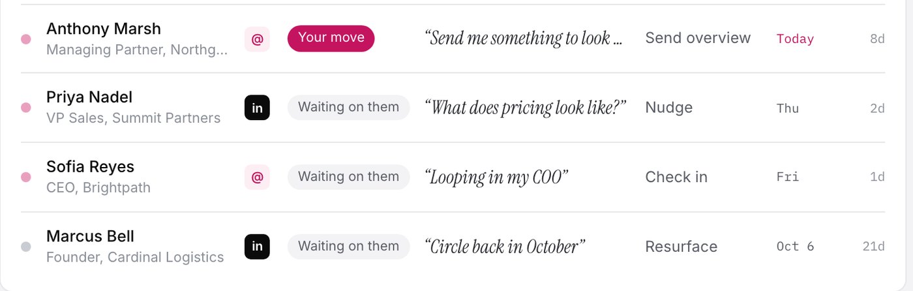Click the 'Today' due date for Anthony Marsh
This screenshot has width=913, height=291.
(795, 39)
